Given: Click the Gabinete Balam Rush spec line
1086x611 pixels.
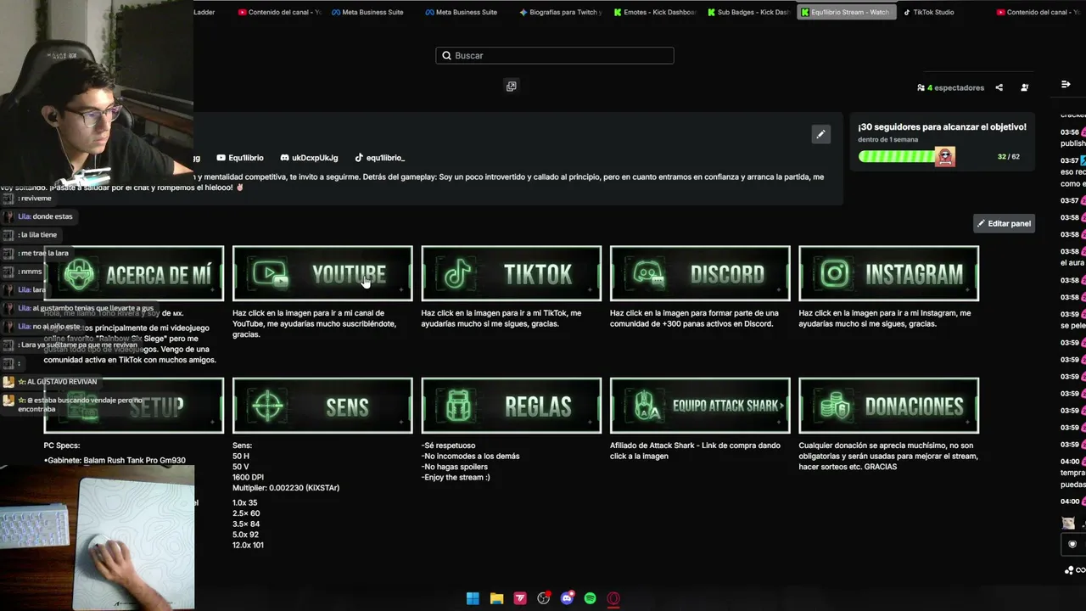Looking at the screenshot, I should (115, 461).
